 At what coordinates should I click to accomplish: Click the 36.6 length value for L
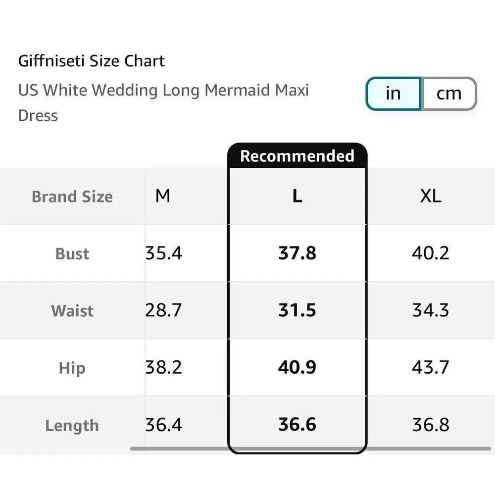coord(297,425)
